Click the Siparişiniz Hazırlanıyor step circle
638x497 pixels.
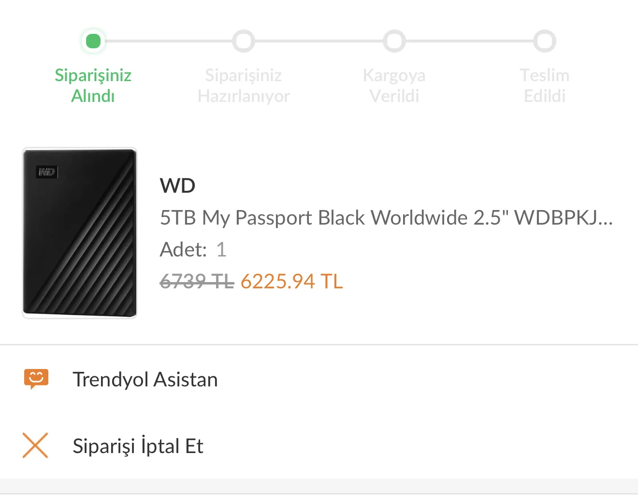click(x=243, y=41)
